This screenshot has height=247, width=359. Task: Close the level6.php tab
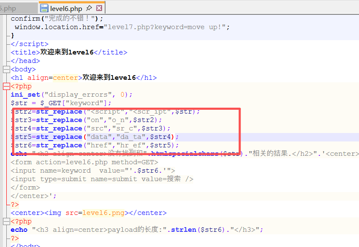click(x=99, y=8)
